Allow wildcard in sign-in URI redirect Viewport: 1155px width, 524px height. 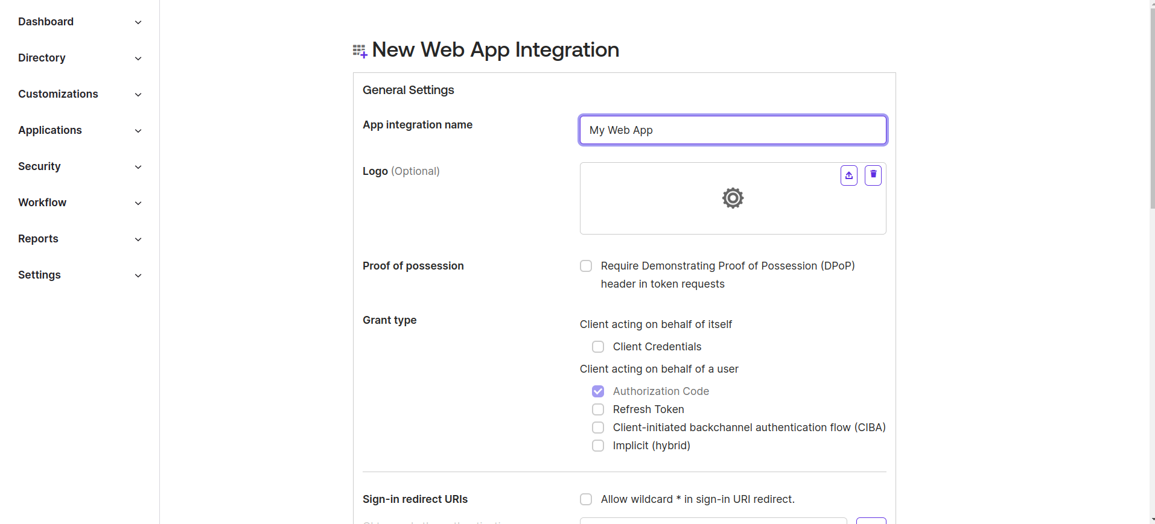pyautogui.click(x=586, y=499)
